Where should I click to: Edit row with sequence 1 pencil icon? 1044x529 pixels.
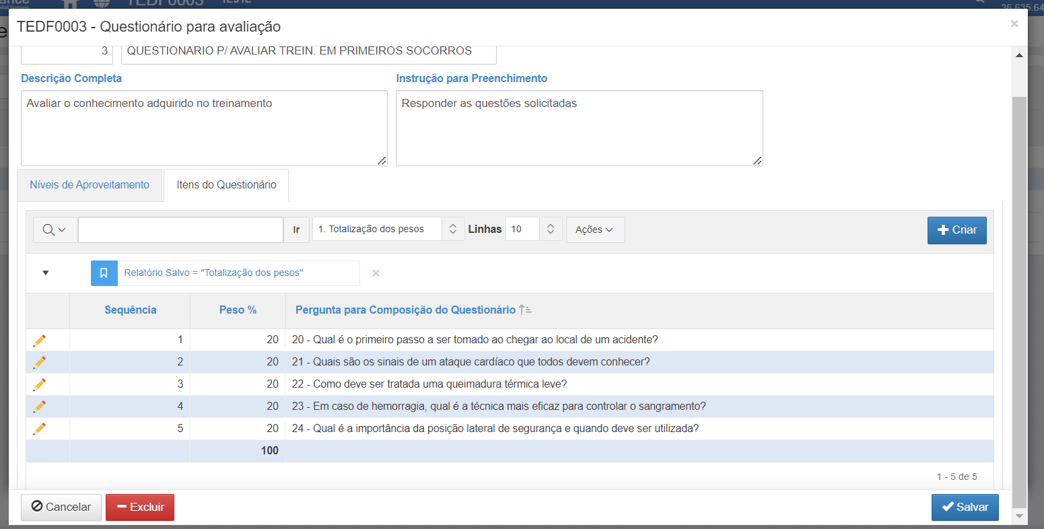(40, 341)
